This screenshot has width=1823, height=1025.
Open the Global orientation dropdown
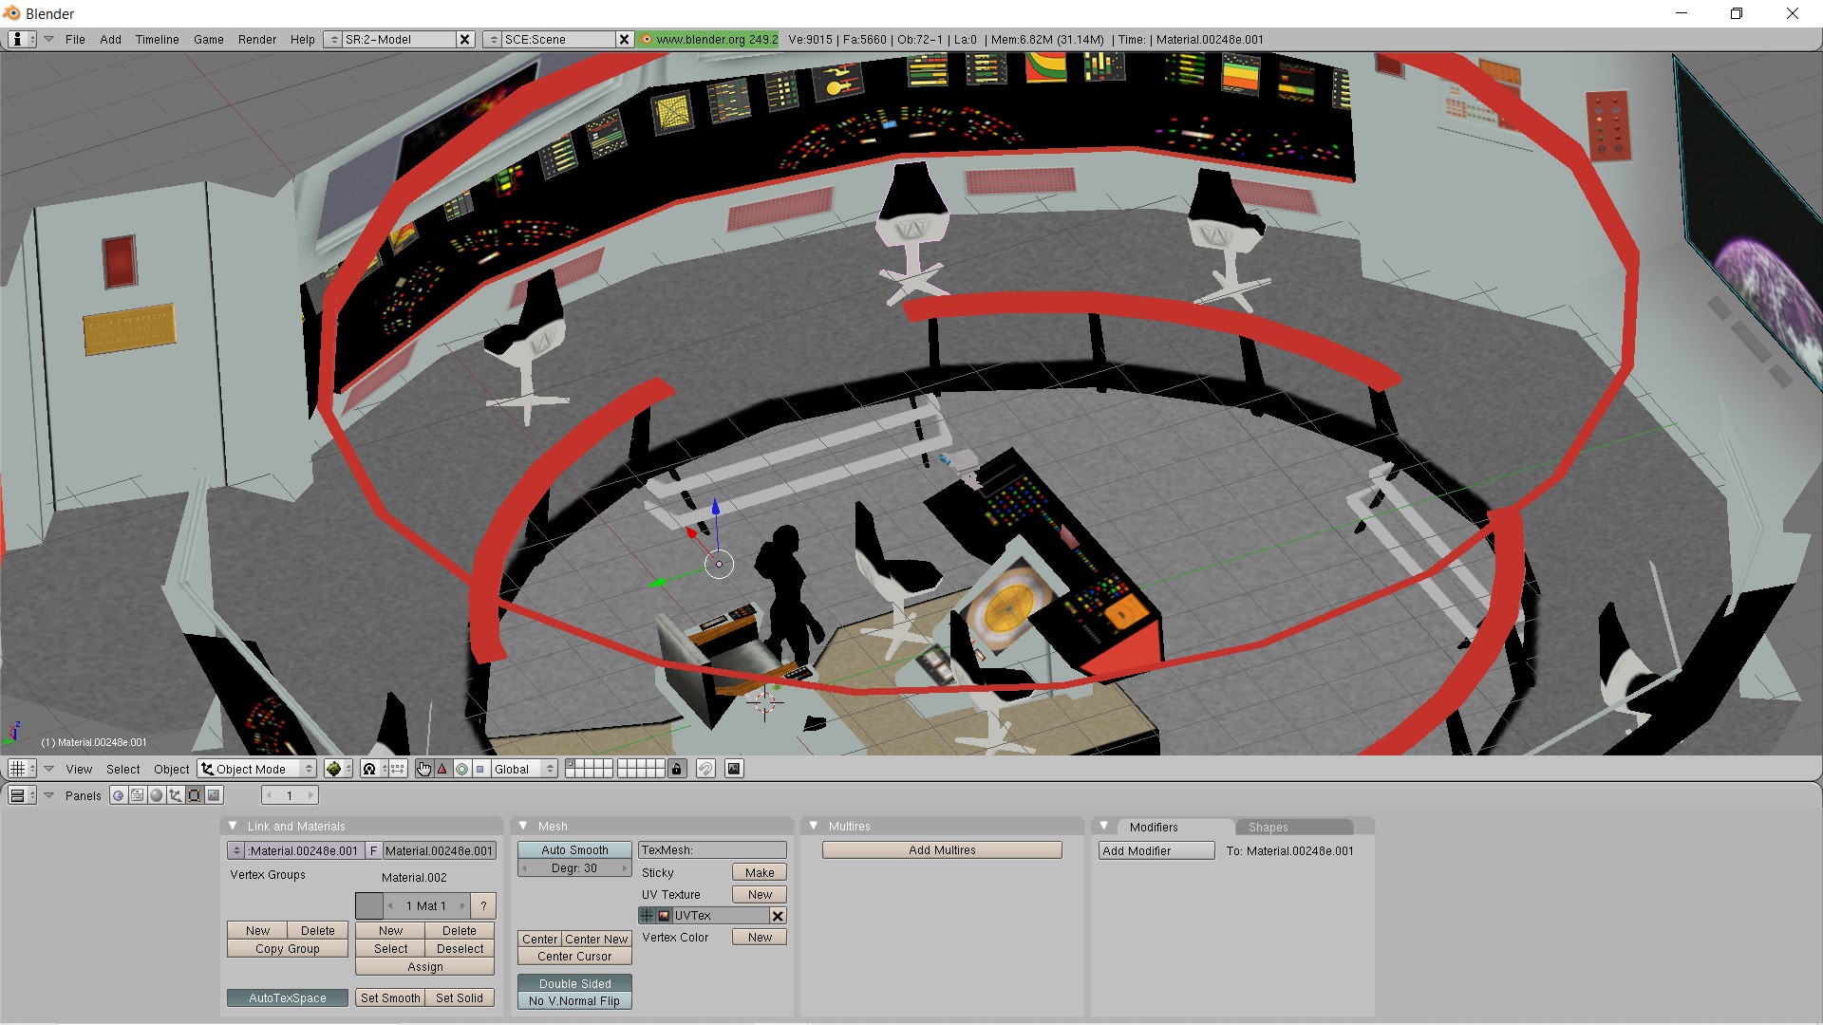tap(523, 769)
